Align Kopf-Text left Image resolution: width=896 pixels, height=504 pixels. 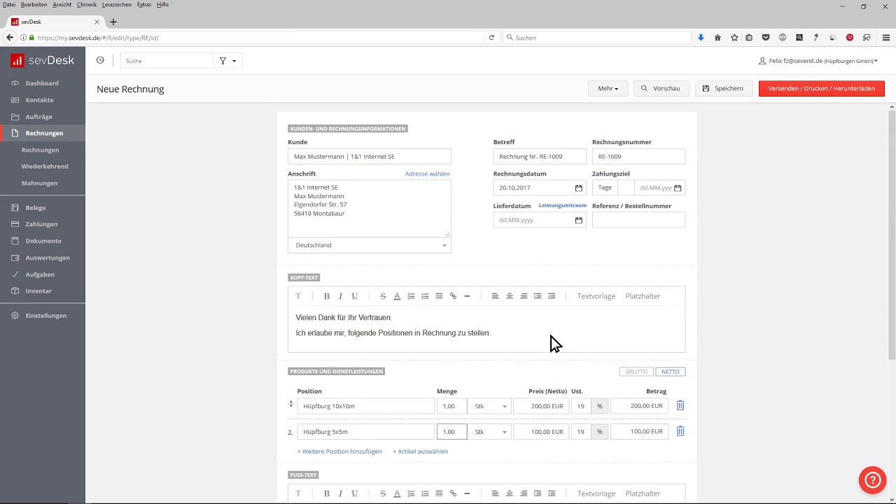[495, 296]
